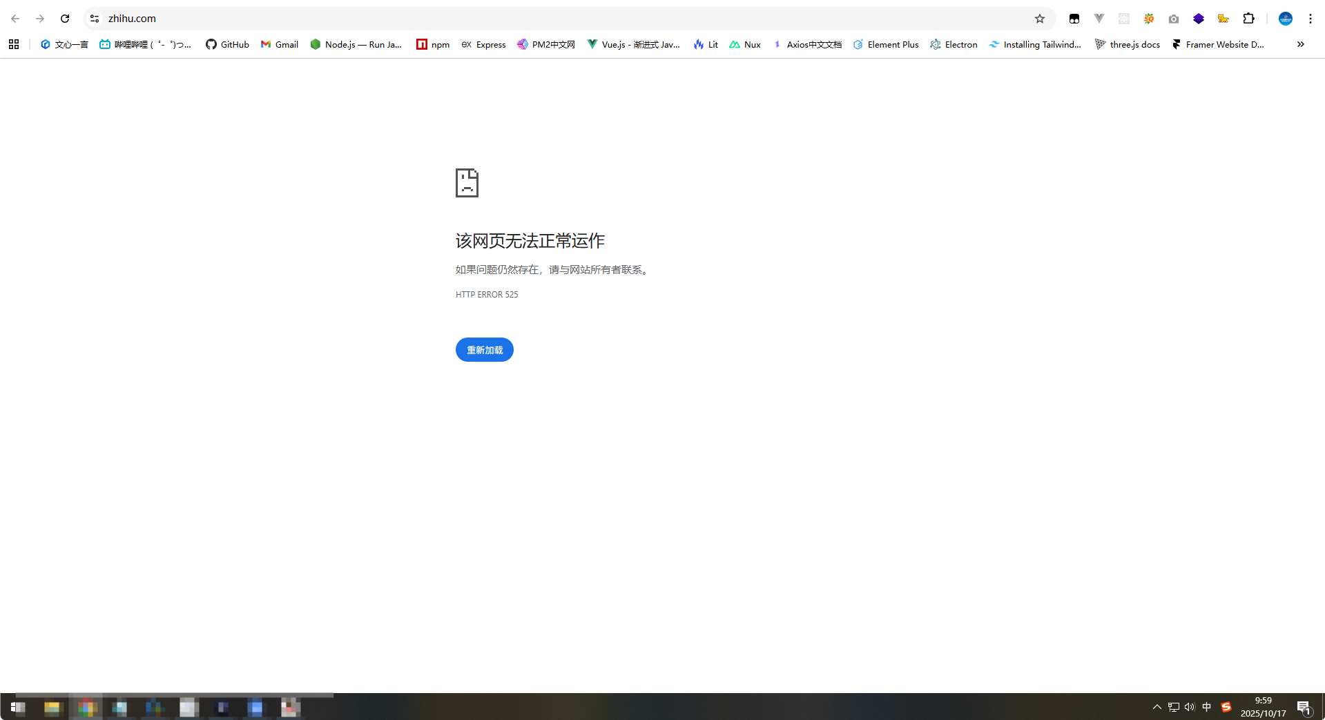Click the 重新加载 reload button

tap(484, 350)
